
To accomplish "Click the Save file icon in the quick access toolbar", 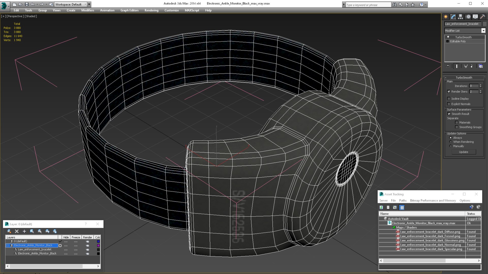I will 27,4.
